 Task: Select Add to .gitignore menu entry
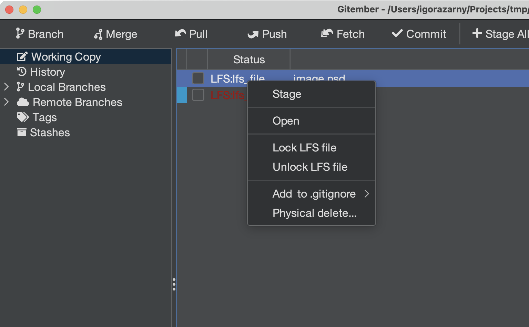pos(312,194)
